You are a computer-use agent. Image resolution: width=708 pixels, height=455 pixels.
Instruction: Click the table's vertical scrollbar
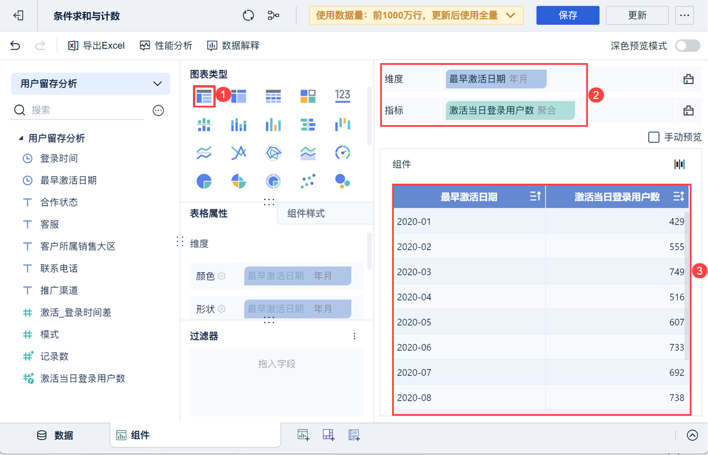pyautogui.click(x=687, y=286)
